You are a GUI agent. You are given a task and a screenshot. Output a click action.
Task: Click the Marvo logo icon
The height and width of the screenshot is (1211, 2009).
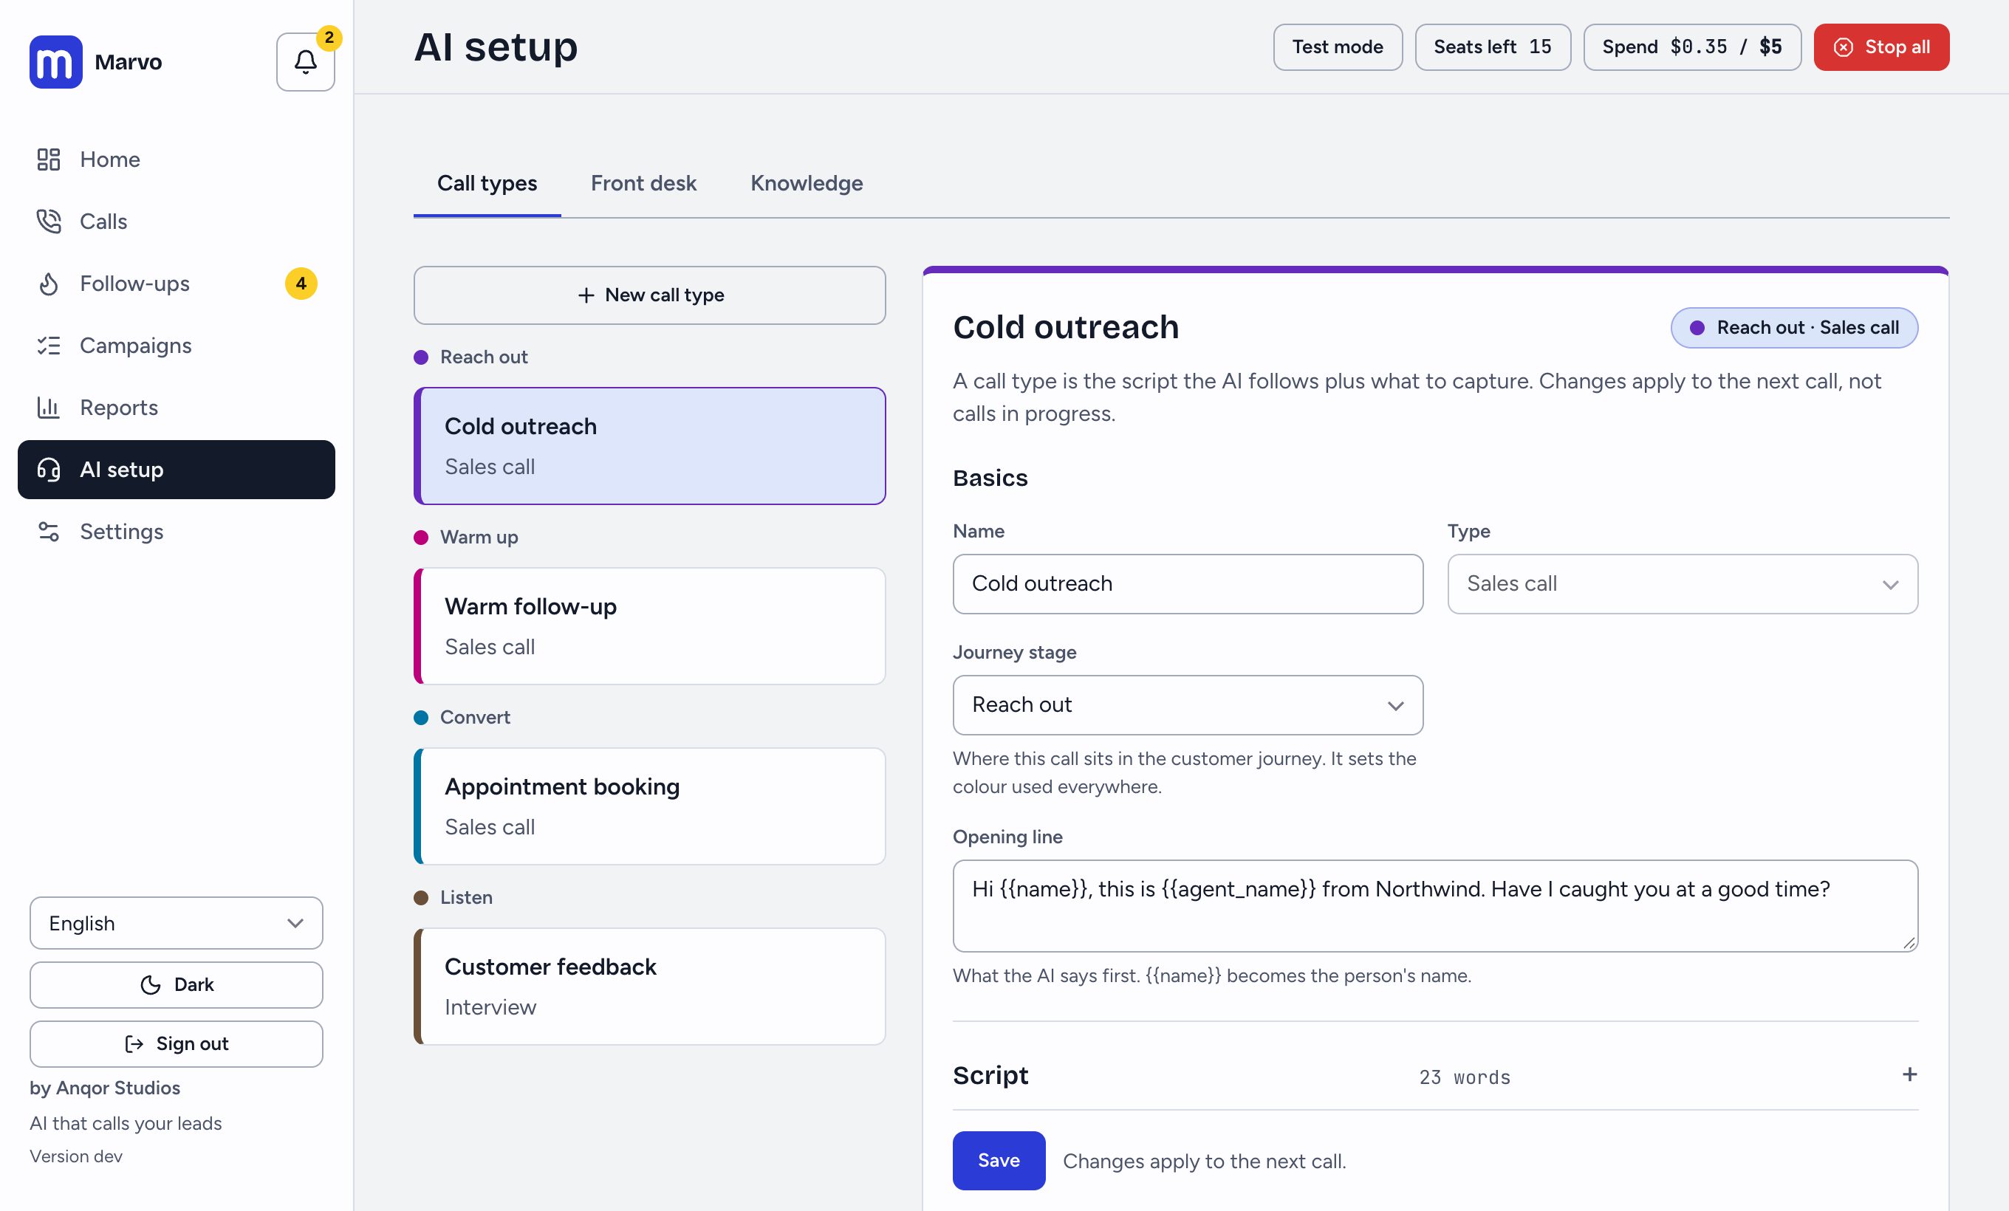(x=55, y=62)
